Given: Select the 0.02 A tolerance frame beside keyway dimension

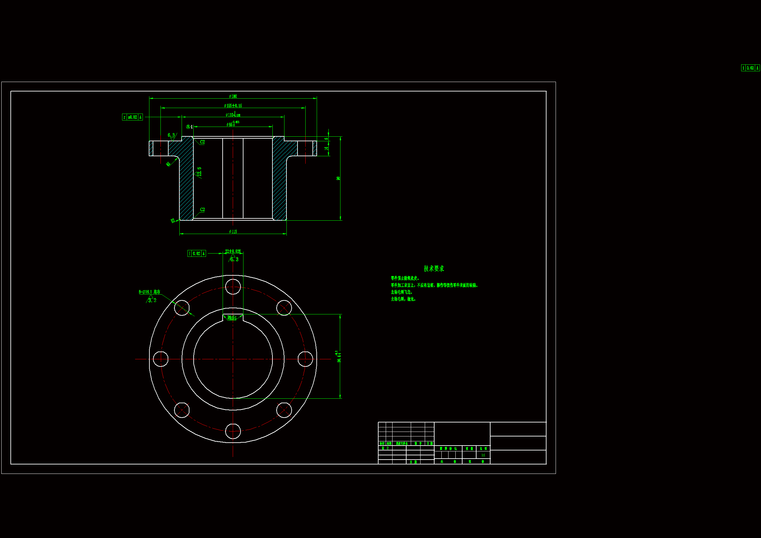Looking at the screenshot, I should point(197,254).
